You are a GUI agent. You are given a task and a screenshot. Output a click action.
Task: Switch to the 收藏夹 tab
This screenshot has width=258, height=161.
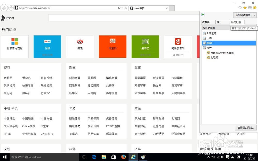click(208, 22)
